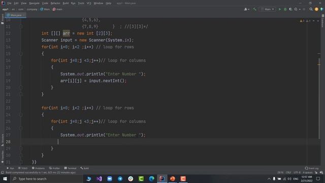This screenshot has width=325, height=183.
Task: Open Telegram from the taskbar
Action: (x=120, y=178)
